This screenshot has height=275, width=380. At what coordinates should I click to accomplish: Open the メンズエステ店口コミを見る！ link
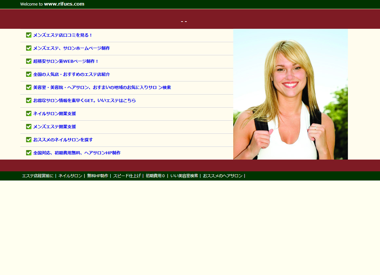63,35
